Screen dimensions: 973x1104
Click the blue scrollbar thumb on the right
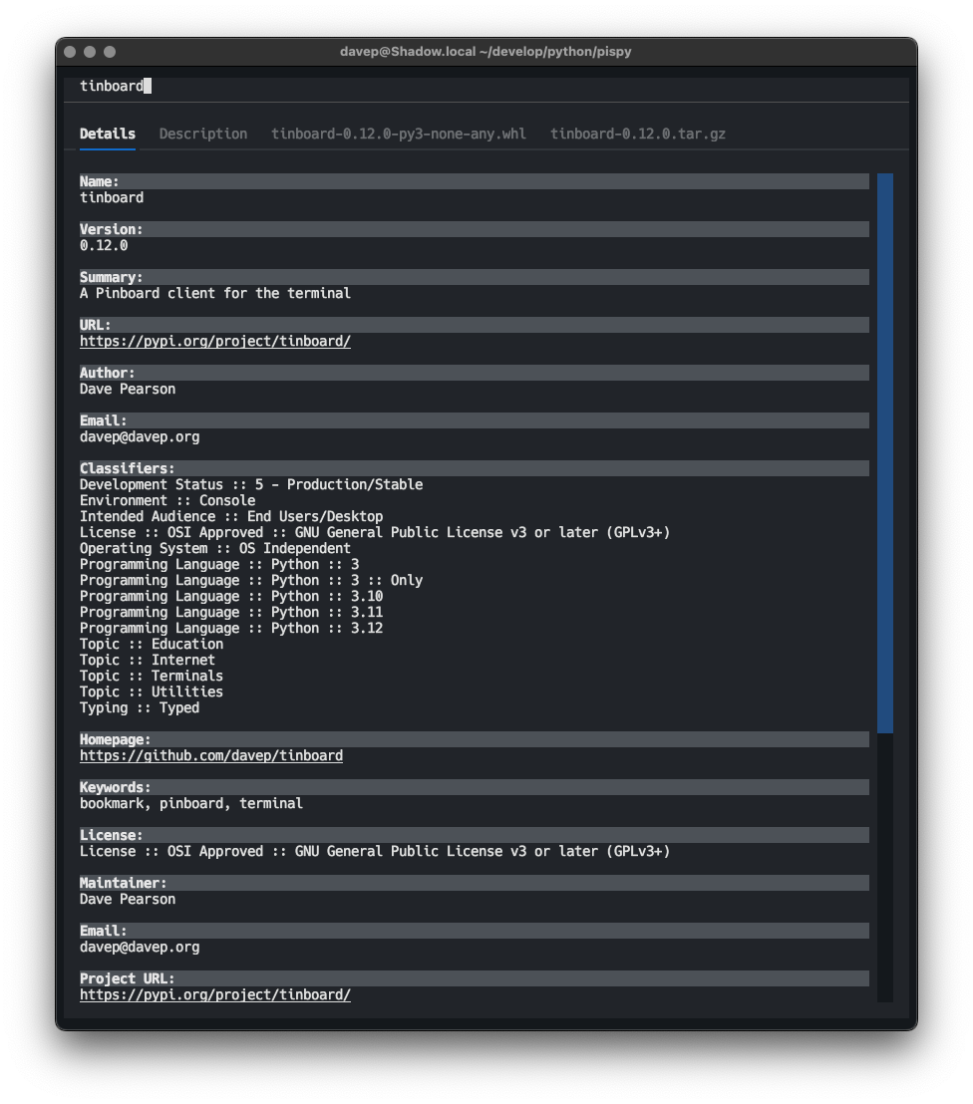point(884,448)
